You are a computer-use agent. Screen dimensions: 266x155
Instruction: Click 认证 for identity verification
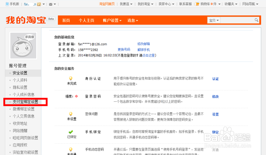[215, 79]
